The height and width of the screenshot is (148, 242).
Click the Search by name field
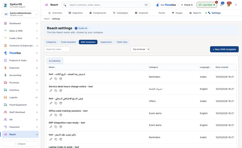point(57,49)
